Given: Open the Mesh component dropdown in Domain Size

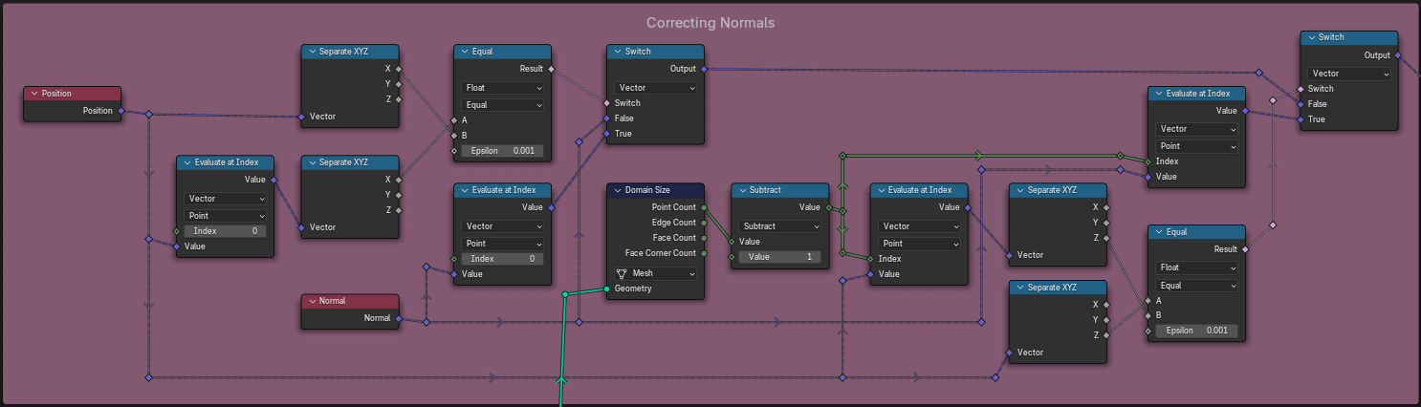Looking at the screenshot, I should pos(655,273).
